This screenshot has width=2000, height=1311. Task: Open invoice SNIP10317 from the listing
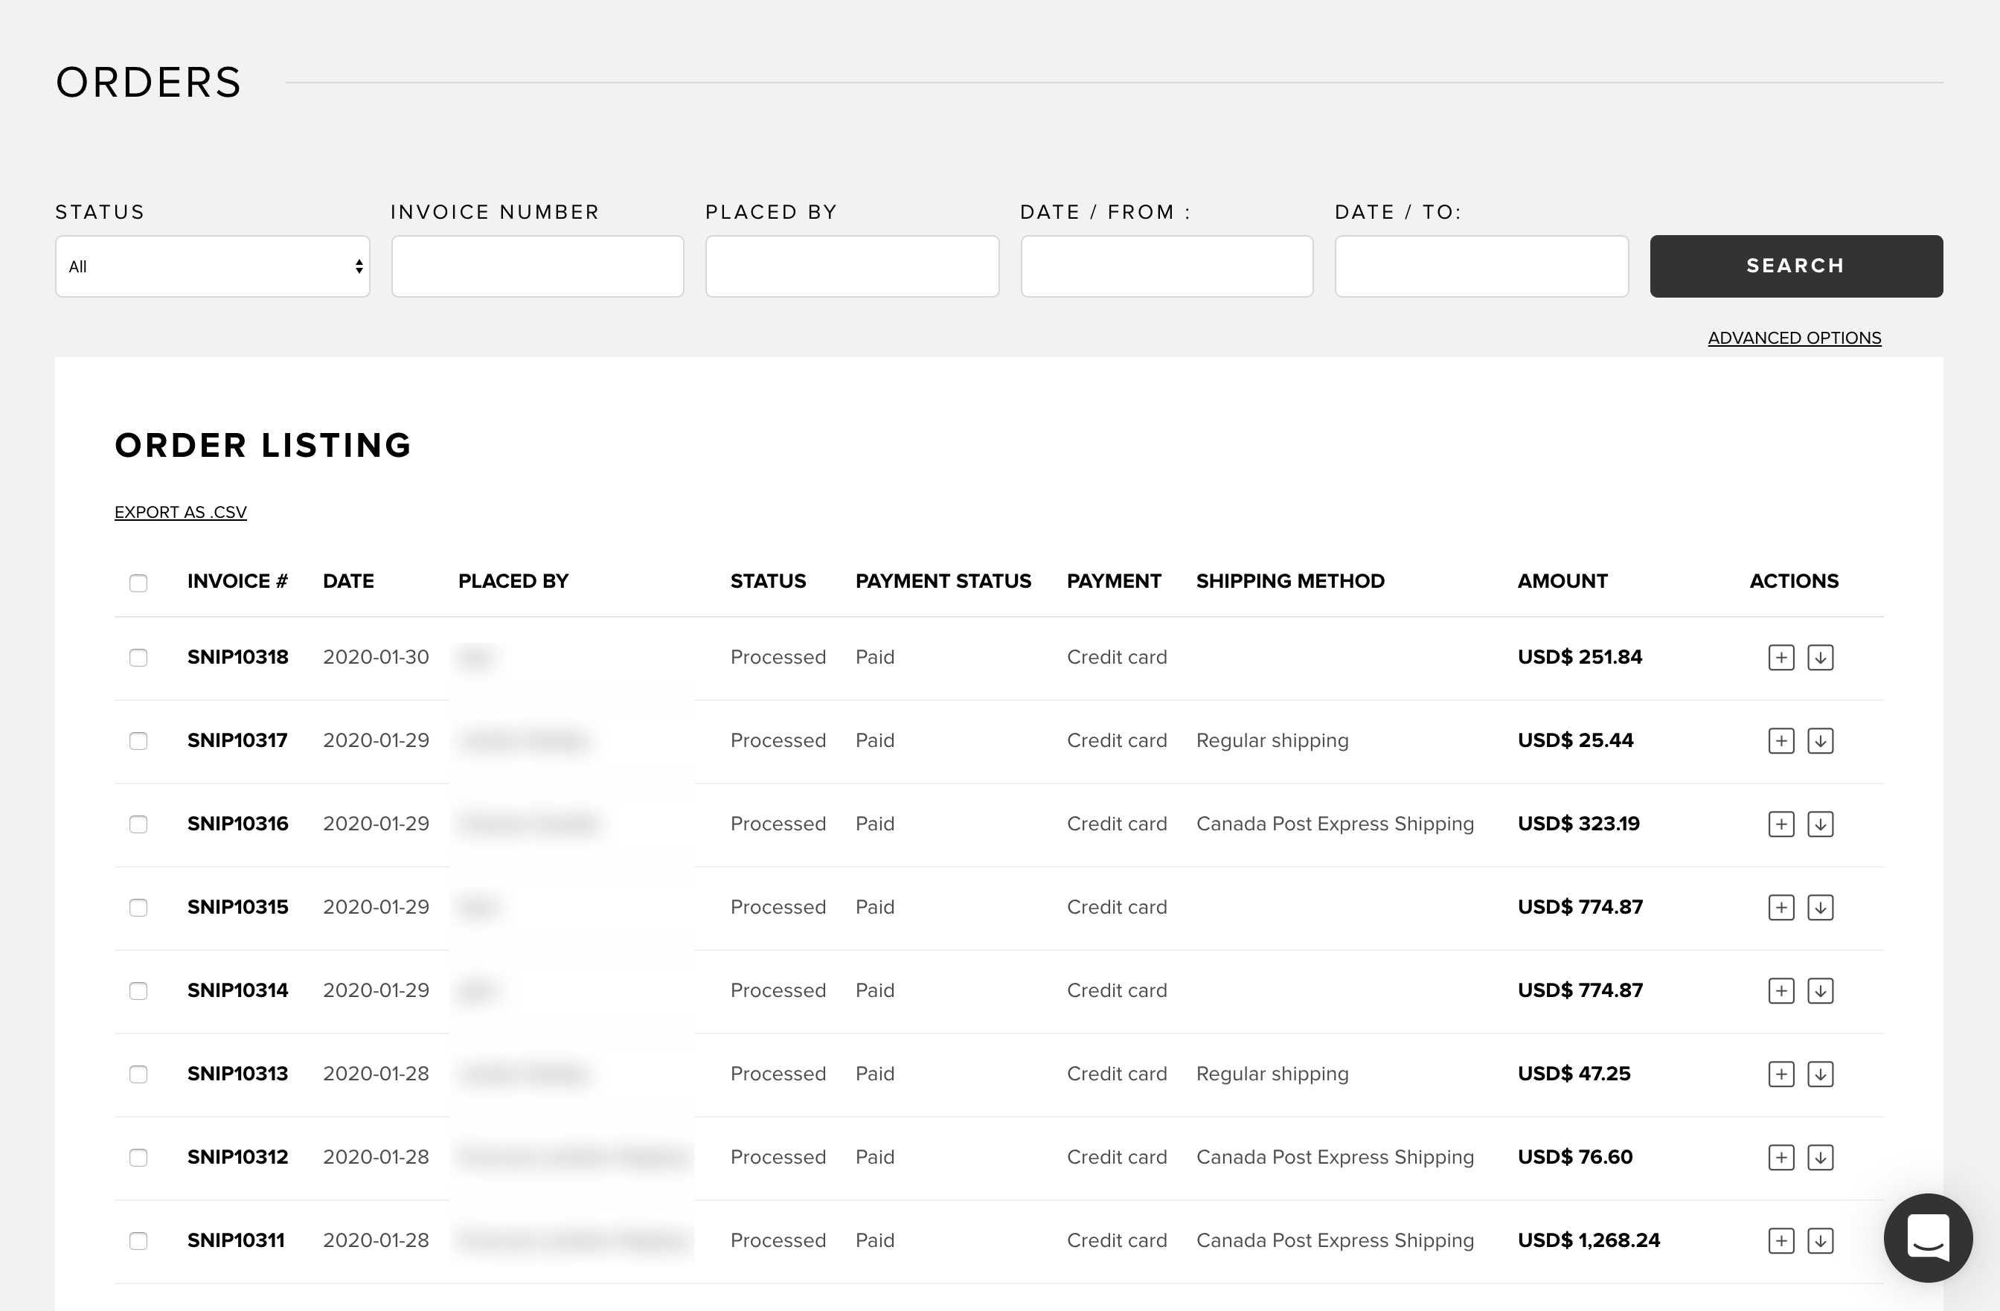237,740
